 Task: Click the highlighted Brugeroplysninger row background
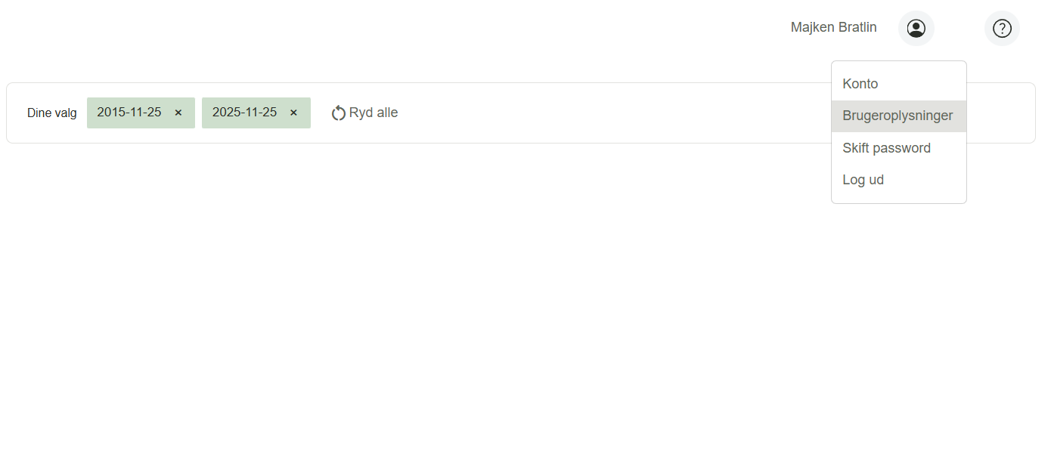959,116
